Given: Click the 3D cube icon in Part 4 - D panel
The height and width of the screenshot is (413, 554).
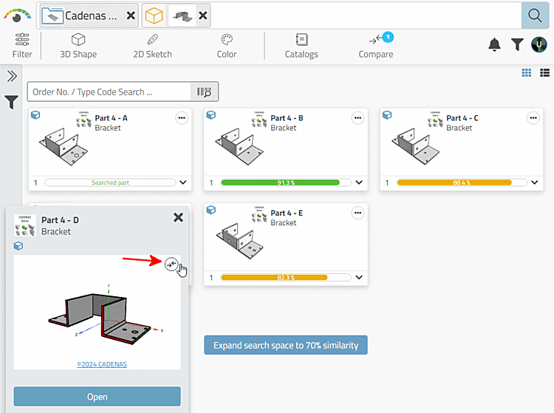Looking at the screenshot, I should 18,246.
